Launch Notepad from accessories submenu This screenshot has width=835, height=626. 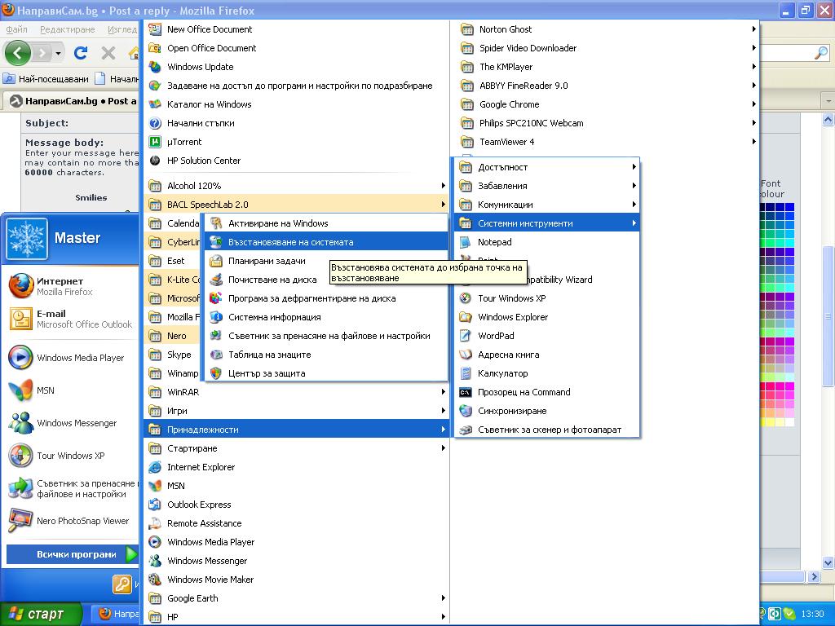(494, 242)
